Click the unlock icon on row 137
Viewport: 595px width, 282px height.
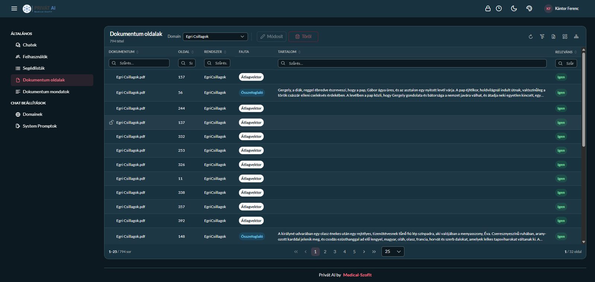pos(111,122)
